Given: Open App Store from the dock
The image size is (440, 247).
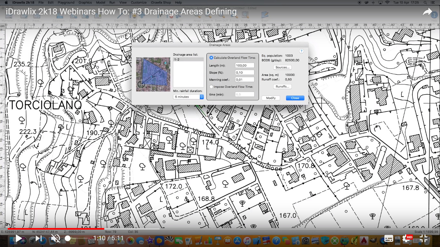Looking at the screenshot, I should [x=237, y=240].
